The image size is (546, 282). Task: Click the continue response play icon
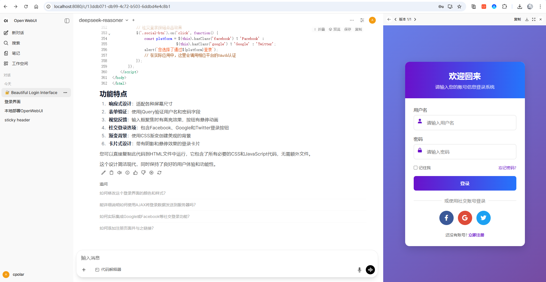(x=151, y=173)
